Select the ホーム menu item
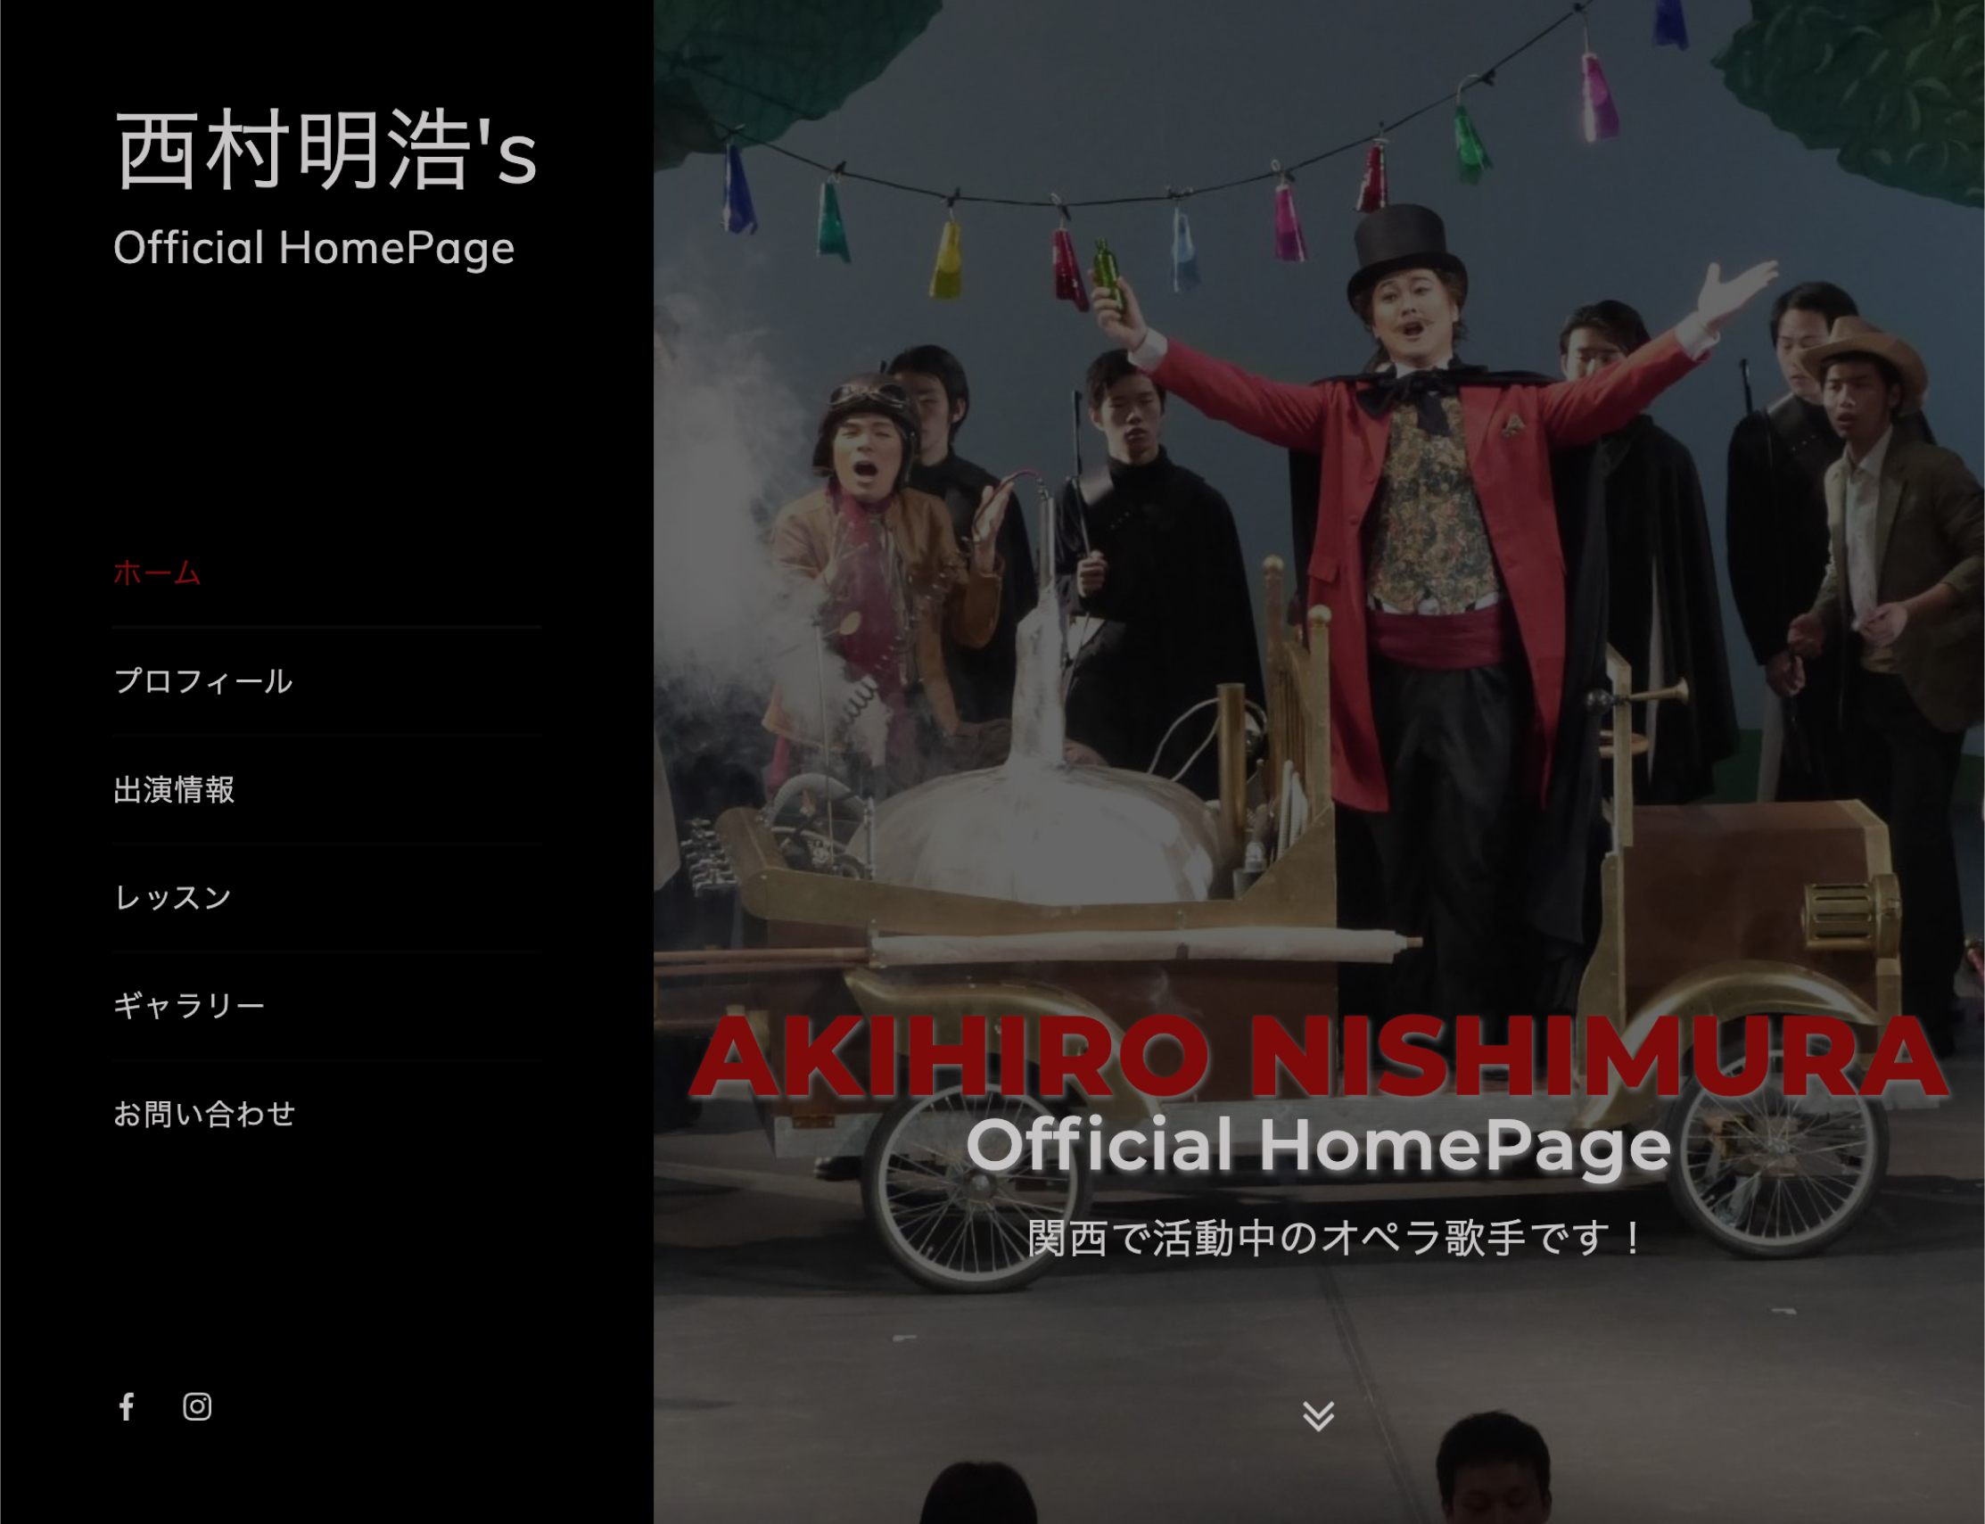The height and width of the screenshot is (1524, 1985). point(157,573)
